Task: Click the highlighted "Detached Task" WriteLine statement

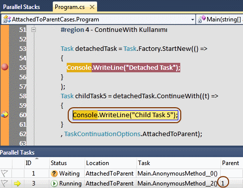Action: (123, 67)
